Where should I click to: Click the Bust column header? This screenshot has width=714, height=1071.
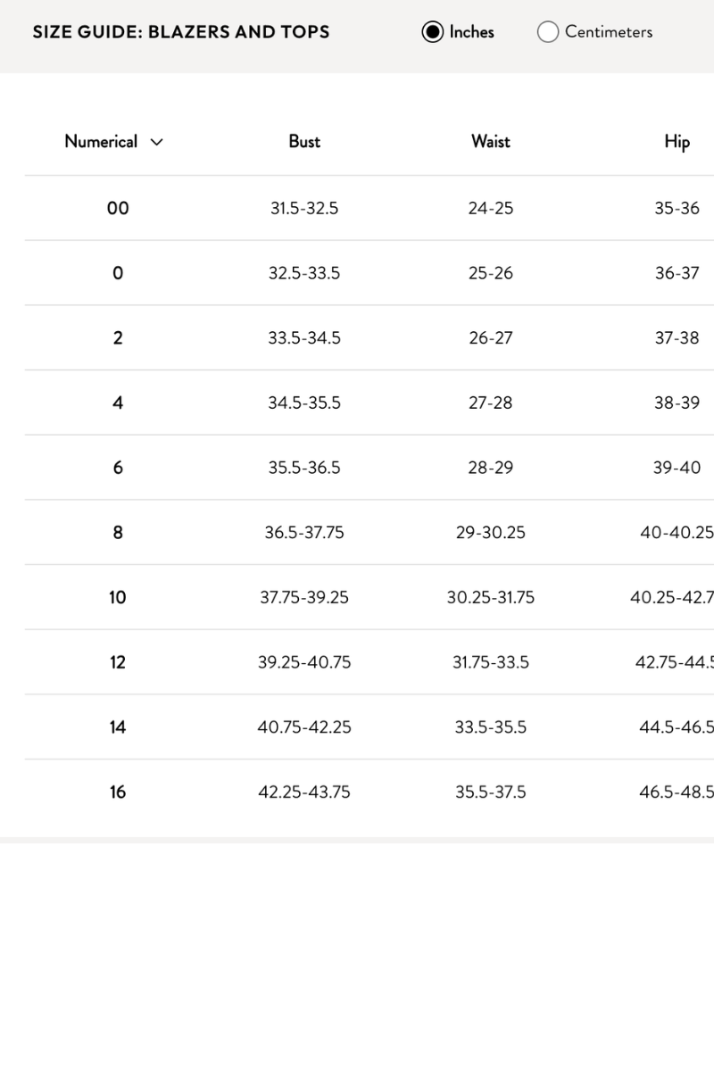click(x=304, y=141)
